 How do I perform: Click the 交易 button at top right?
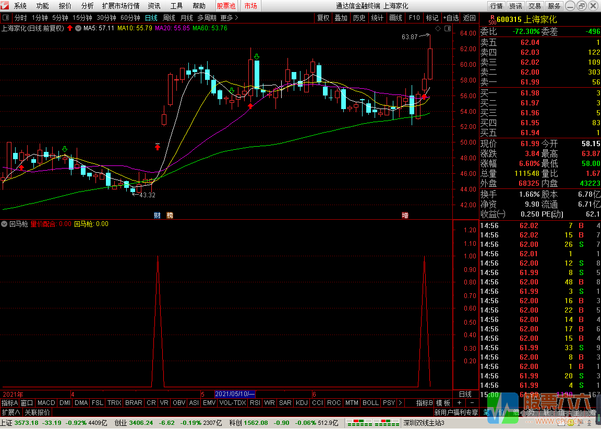tap(535, 6)
